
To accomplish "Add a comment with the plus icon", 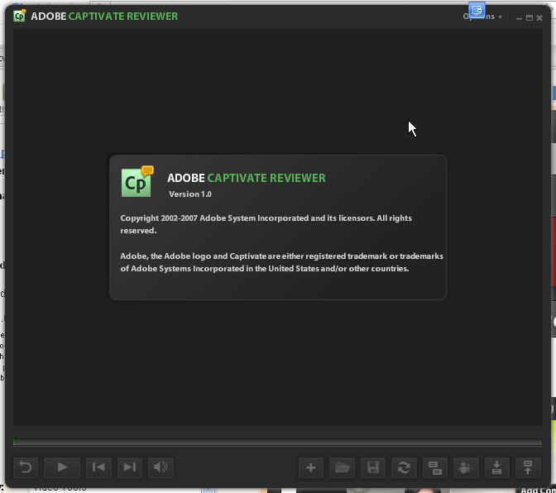I will tap(311, 467).
